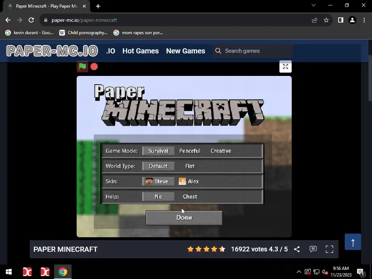Click the browser forward arrow

point(20,20)
